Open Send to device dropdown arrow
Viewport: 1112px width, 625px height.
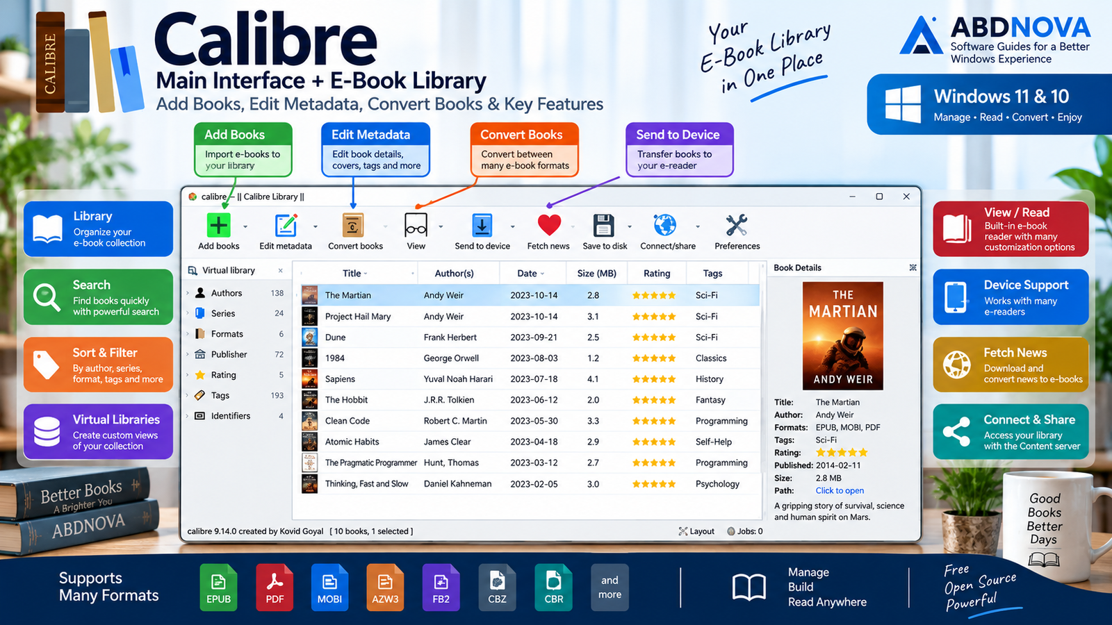[513, 226]
